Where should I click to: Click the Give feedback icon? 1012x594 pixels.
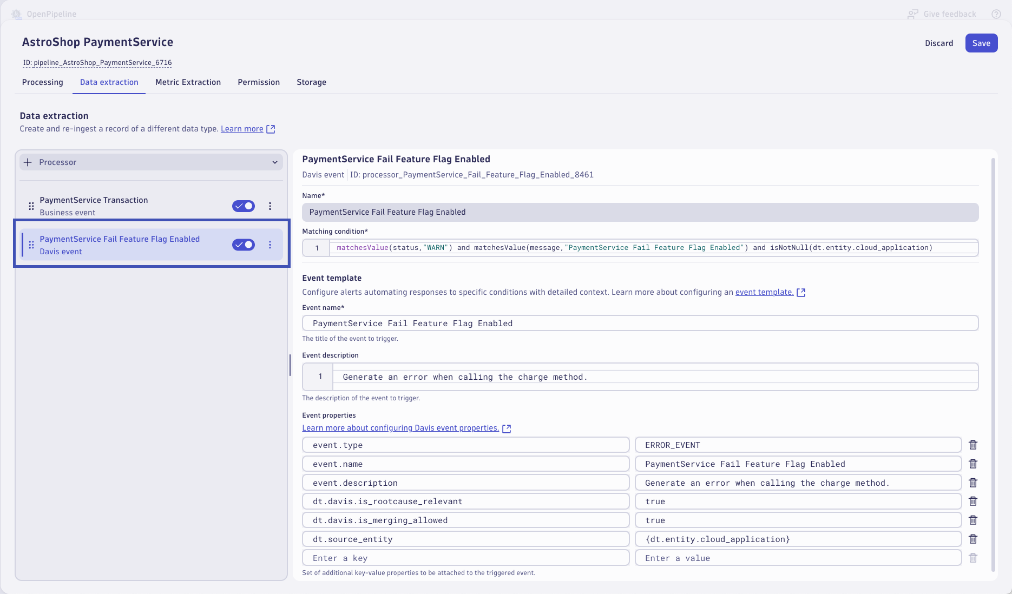click(913, 14)
